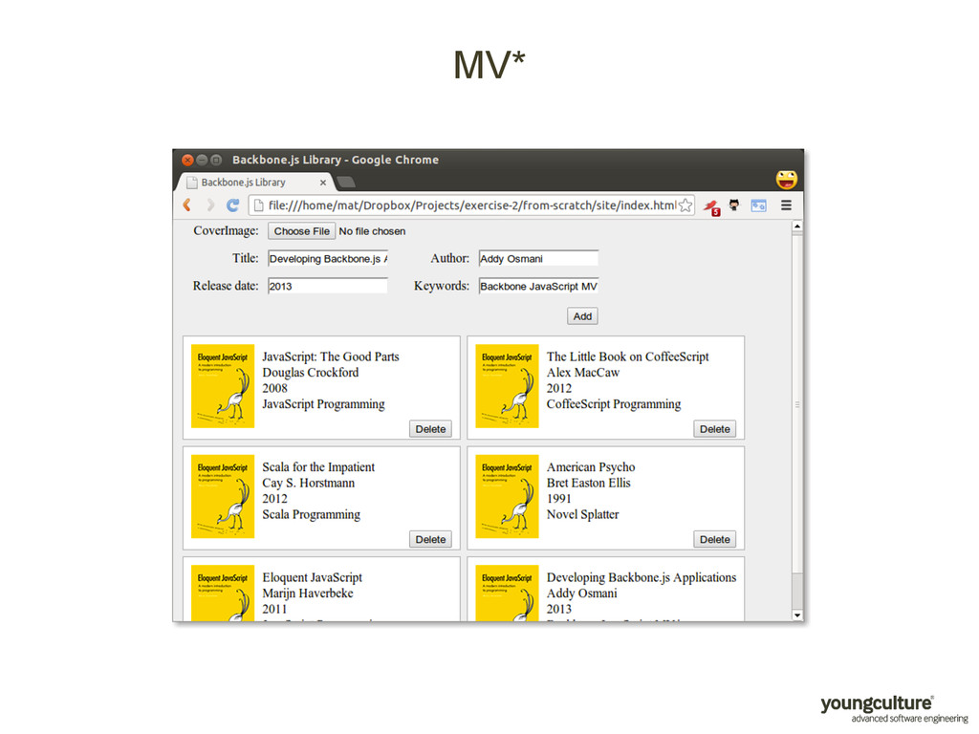Image resolution: width=979 pixels, height=734 pixels.
Task: Focus the Release date input field
Action: (328, 287)
